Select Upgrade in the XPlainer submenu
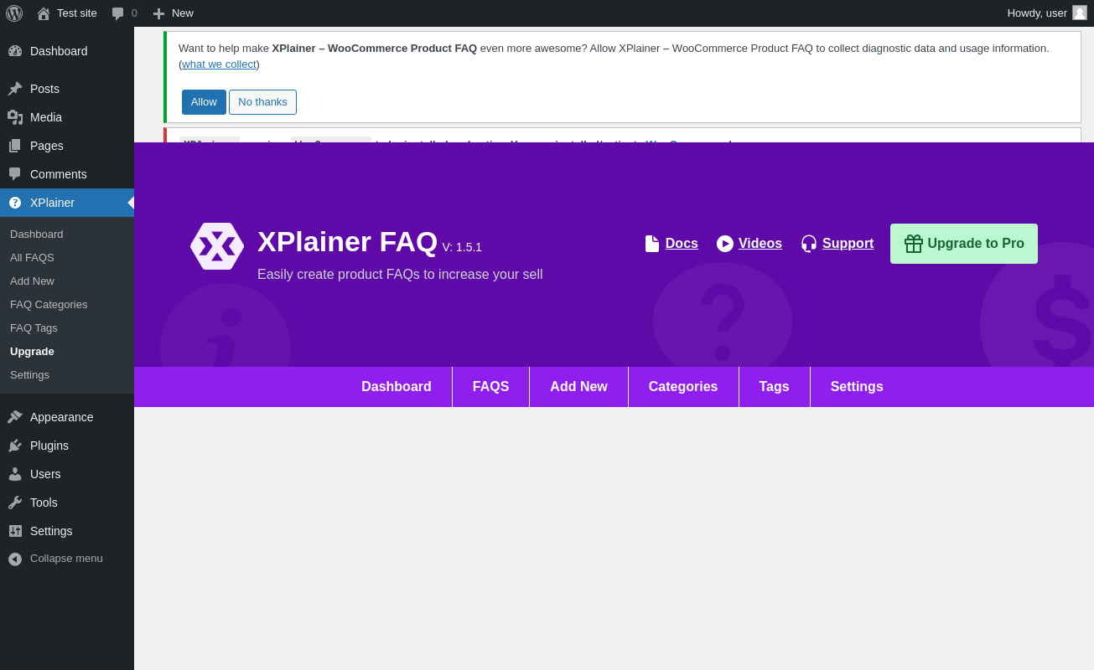 tap(32, 352)
